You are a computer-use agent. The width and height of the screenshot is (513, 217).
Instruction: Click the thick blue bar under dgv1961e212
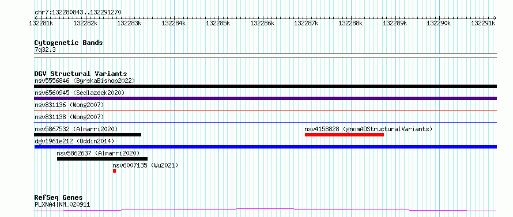[265, 147]
